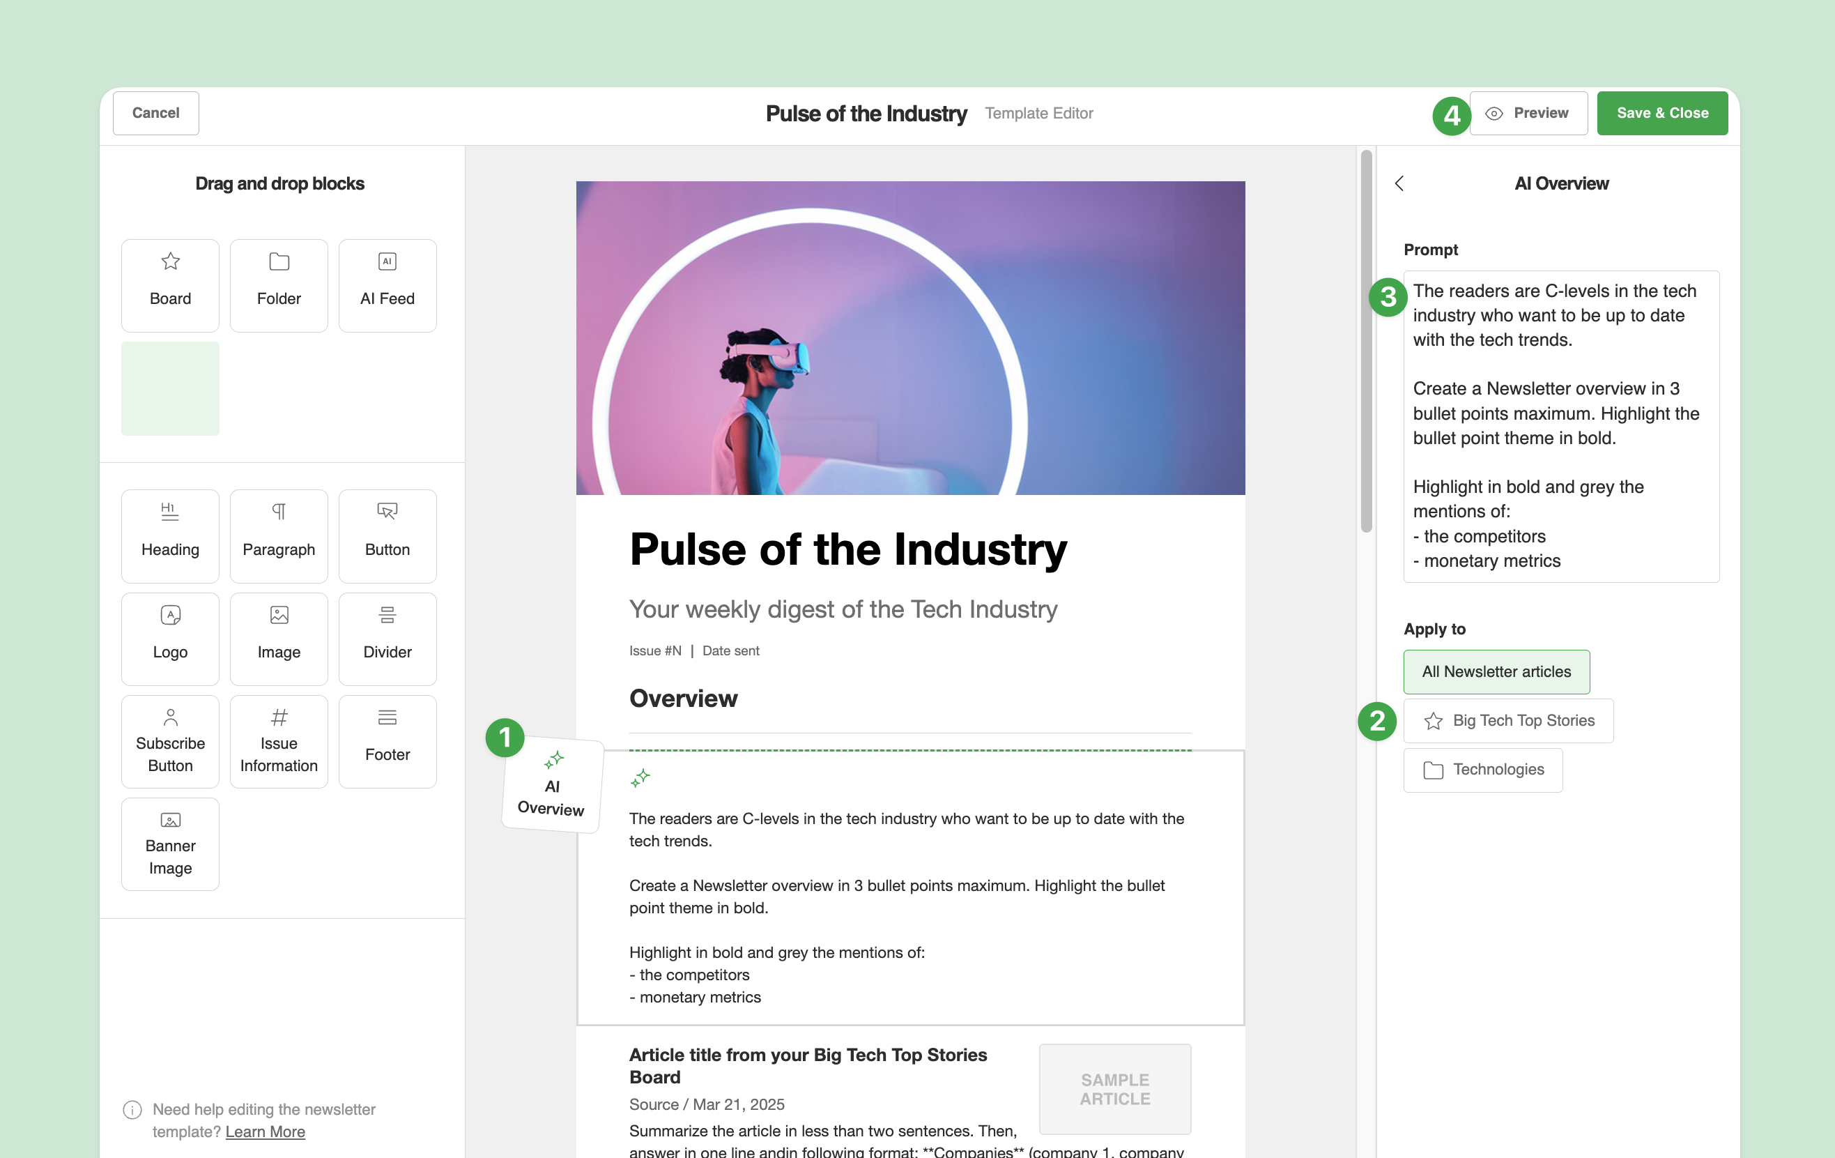
Task: Click the 'Issue #N' text
Action: point(655,651)
